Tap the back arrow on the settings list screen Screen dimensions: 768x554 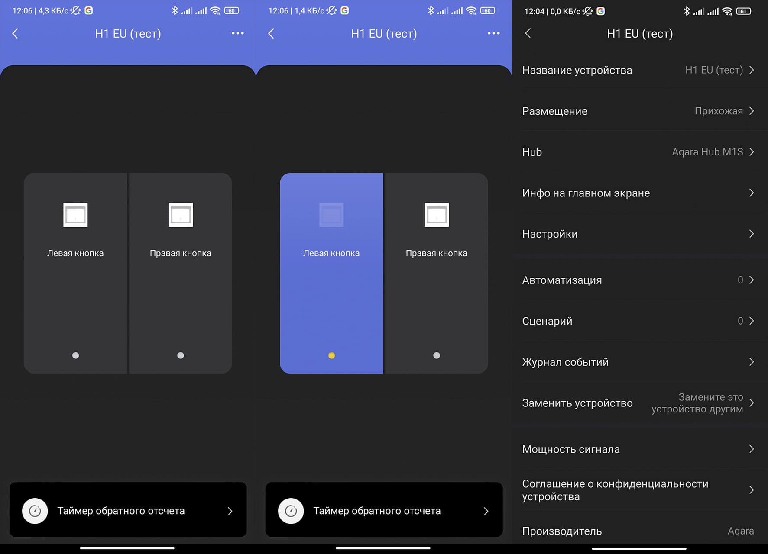point(528,33)
